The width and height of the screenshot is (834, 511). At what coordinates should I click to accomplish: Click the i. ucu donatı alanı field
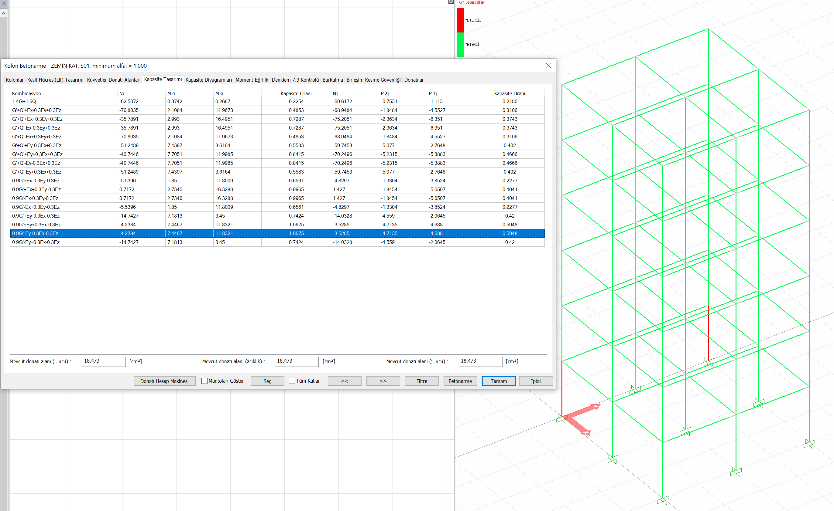click(104, 361)
